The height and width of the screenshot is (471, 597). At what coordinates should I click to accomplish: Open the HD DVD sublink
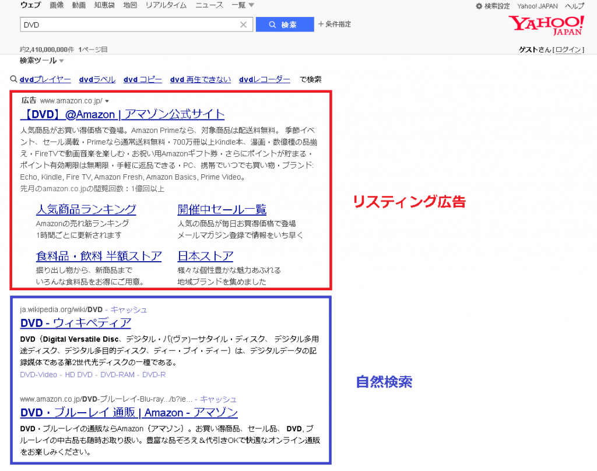point(79,375)
